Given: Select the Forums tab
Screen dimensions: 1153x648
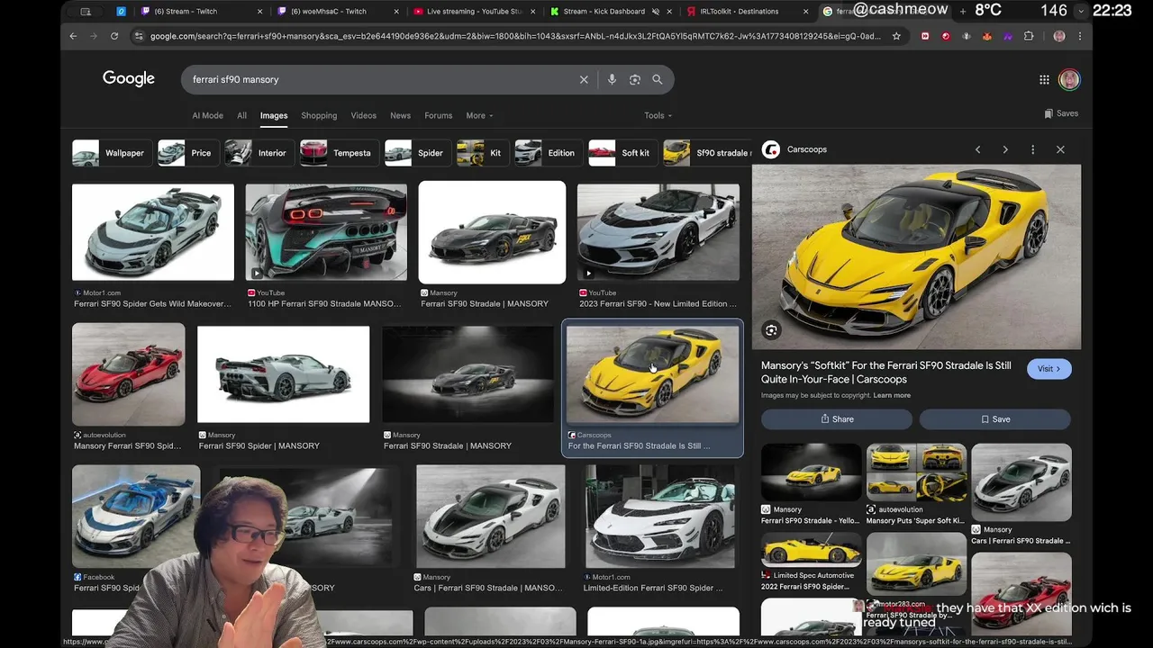Looking at the screenshot, I should (x=438, y=115).
